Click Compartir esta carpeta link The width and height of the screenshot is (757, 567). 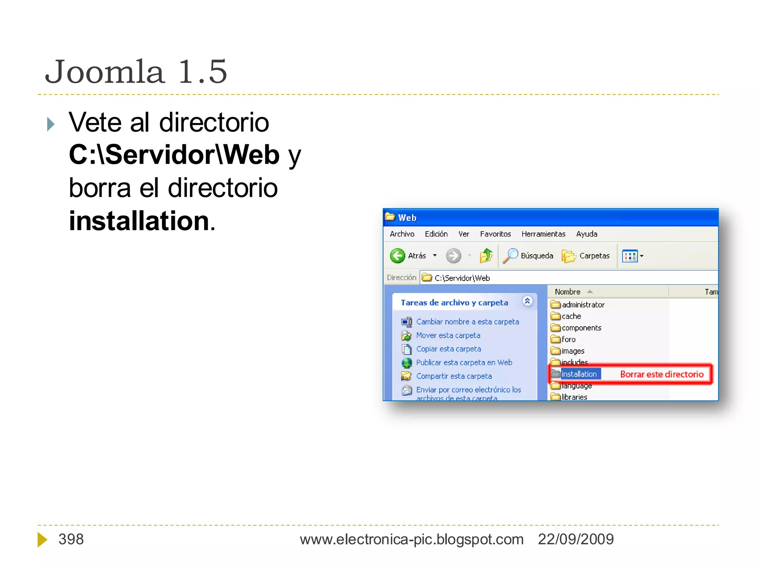(x=454, y=376)
